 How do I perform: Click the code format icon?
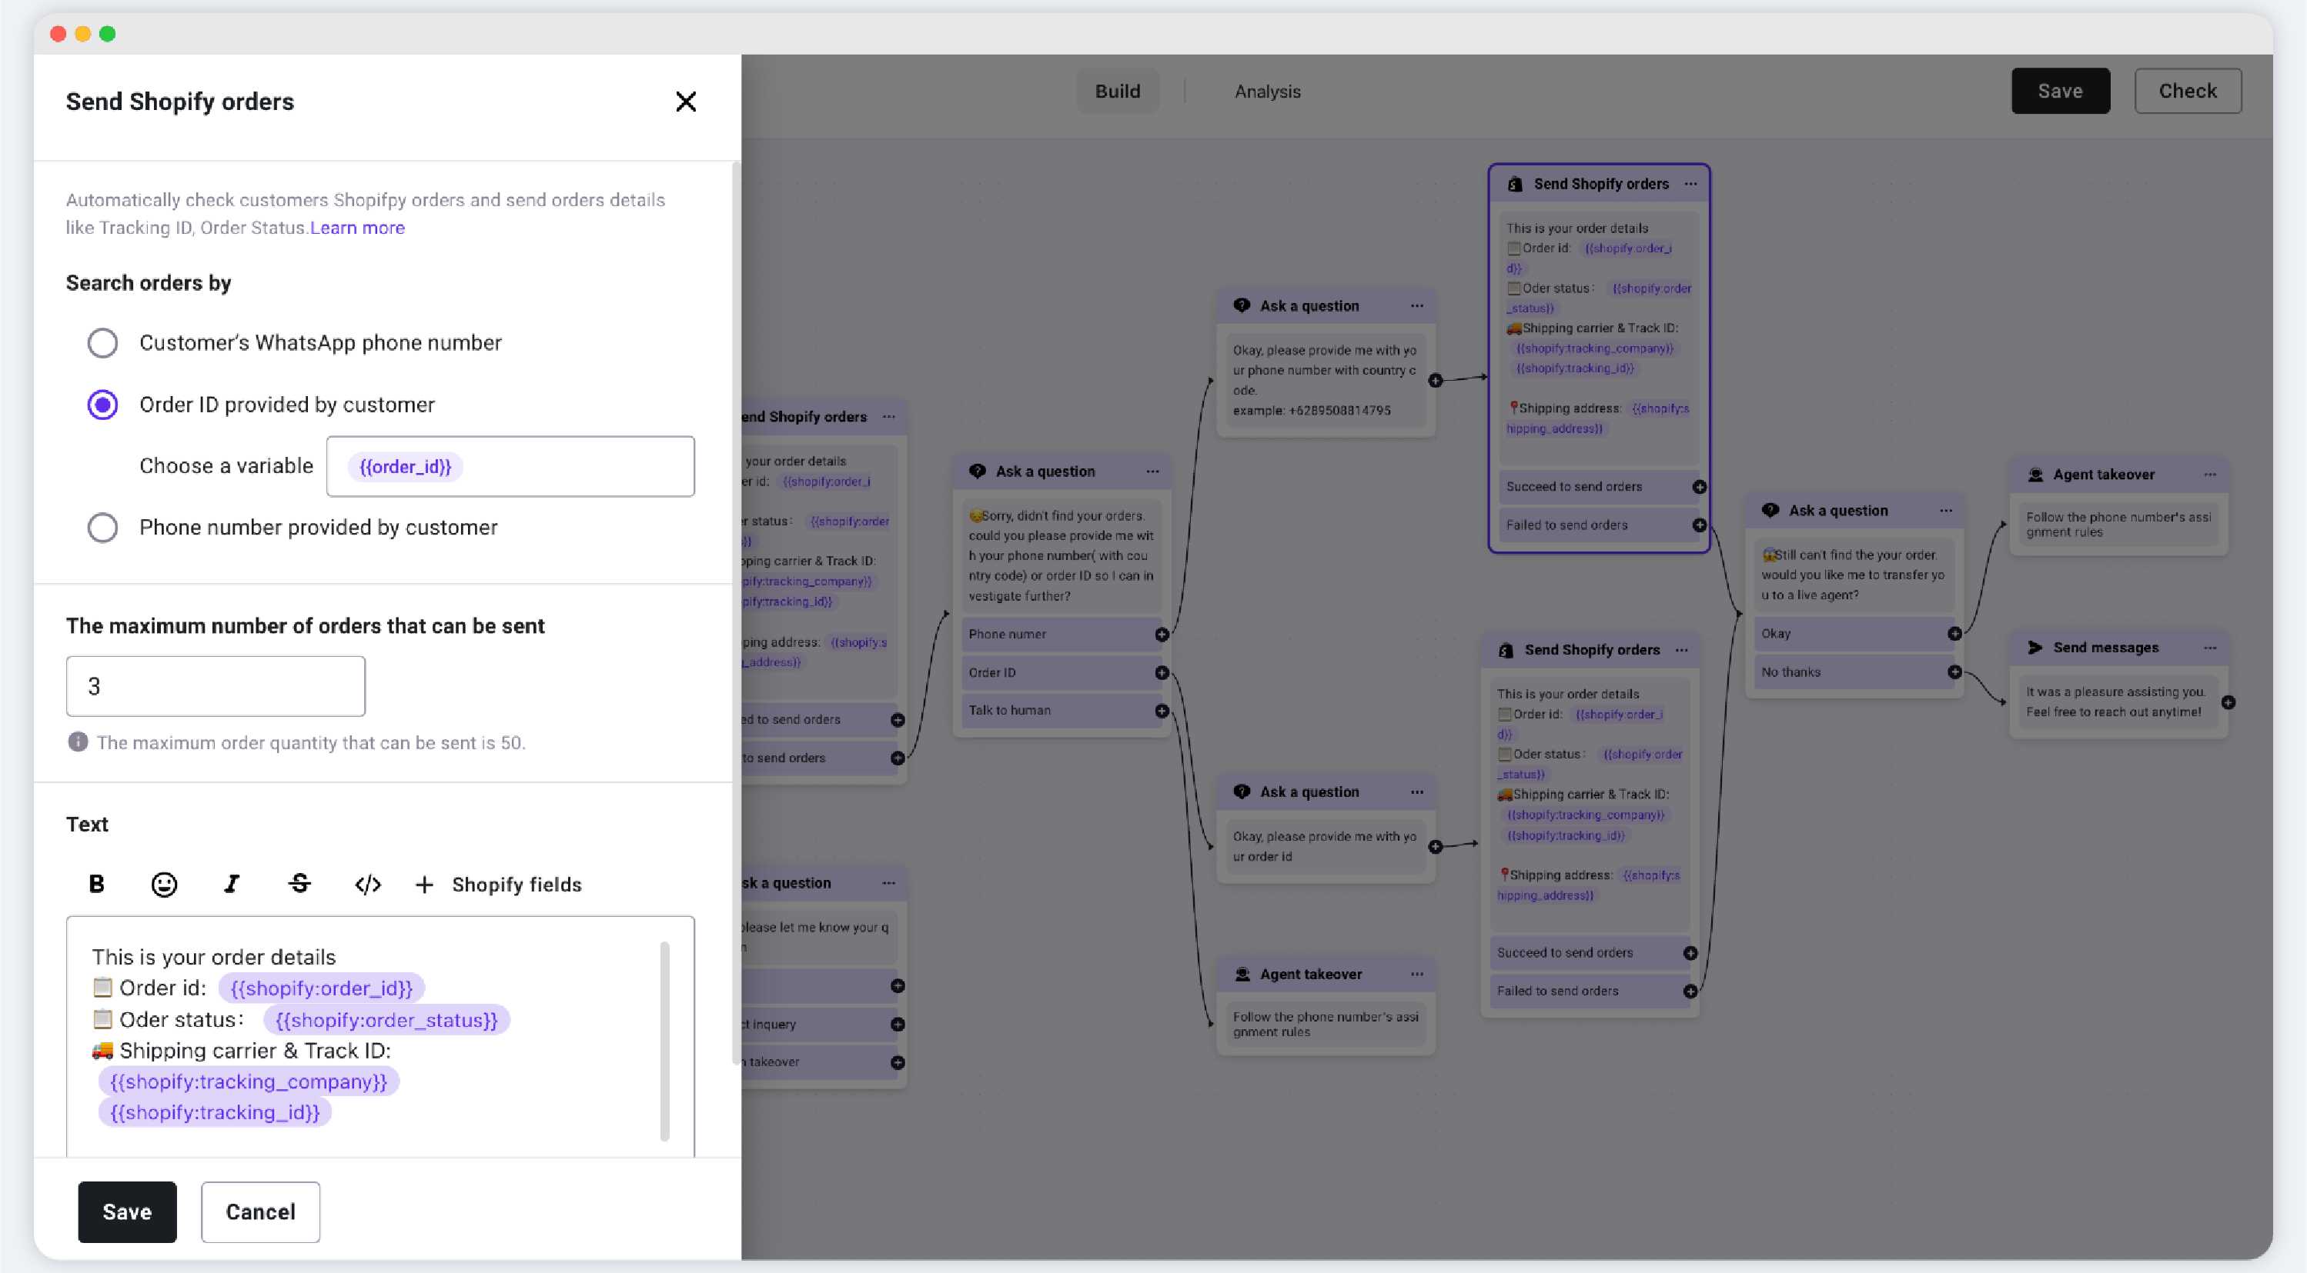[367, 884]
